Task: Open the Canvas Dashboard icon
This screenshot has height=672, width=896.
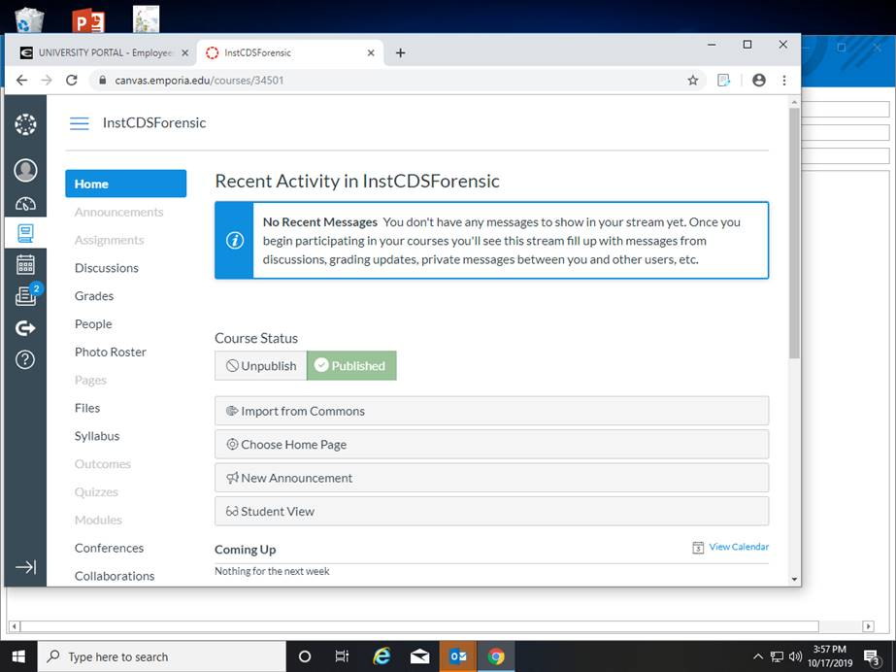Action: pyautogui.click(x=25, y=203)
